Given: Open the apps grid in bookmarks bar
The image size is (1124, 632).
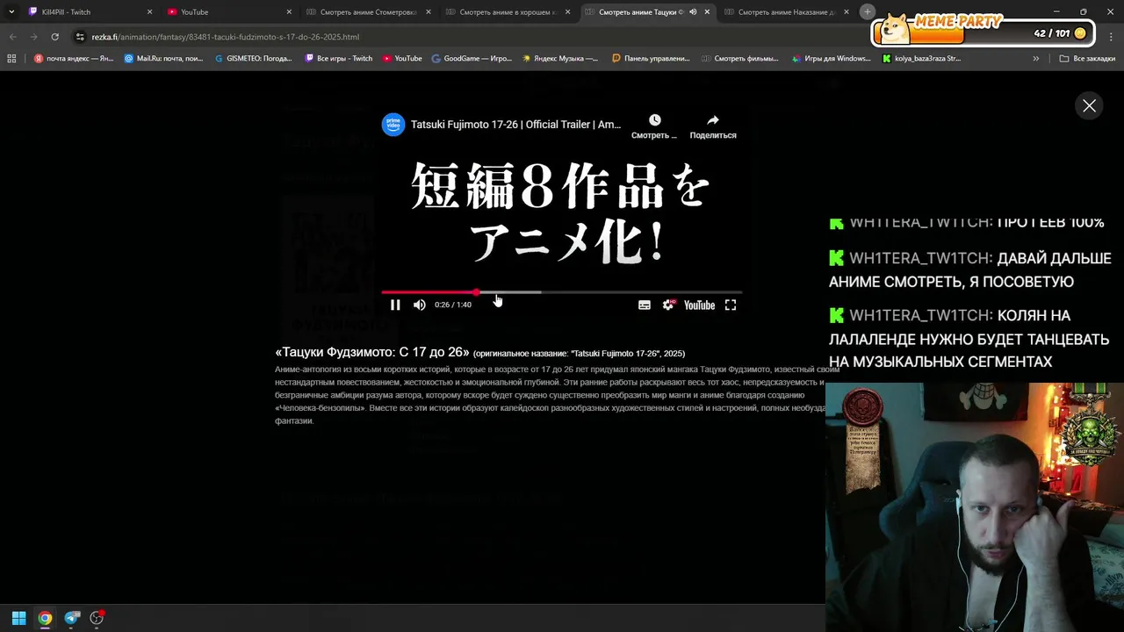Looking at the screenshot, I should point(11,59).
